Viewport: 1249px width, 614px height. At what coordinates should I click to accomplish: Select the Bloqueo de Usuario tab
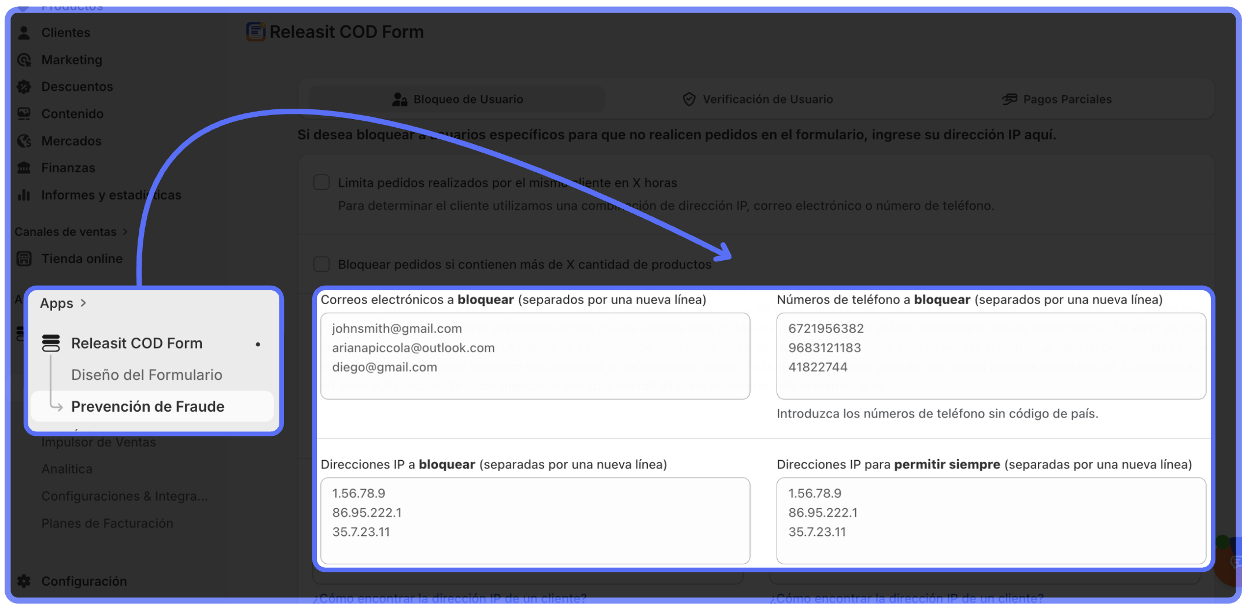pos(457,99)
